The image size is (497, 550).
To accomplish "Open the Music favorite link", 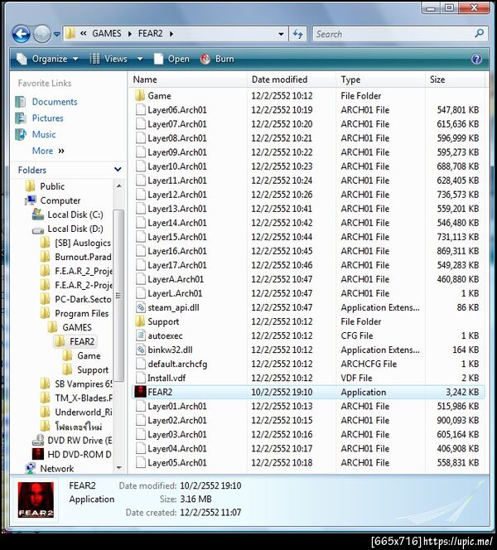I will point(44,134).
